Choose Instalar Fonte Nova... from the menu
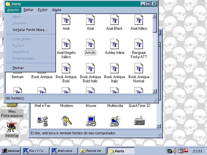 coord(30,30)
